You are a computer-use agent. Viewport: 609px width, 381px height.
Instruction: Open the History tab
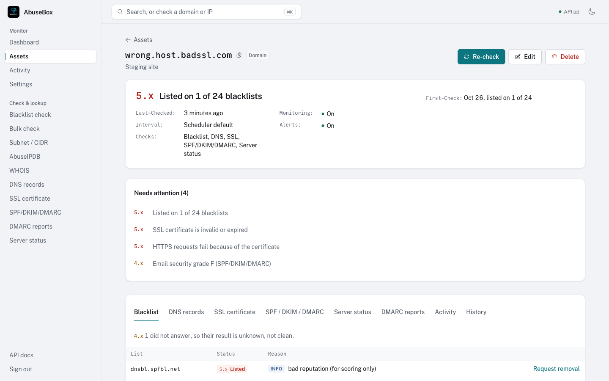point(476,312)
